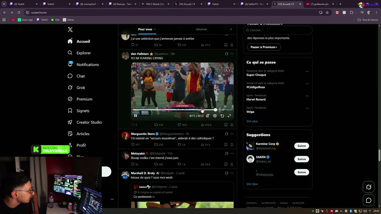This screenshot has width=381, height=214.
Task: Open options for Super Choque trend
Action: coord(307,71)
